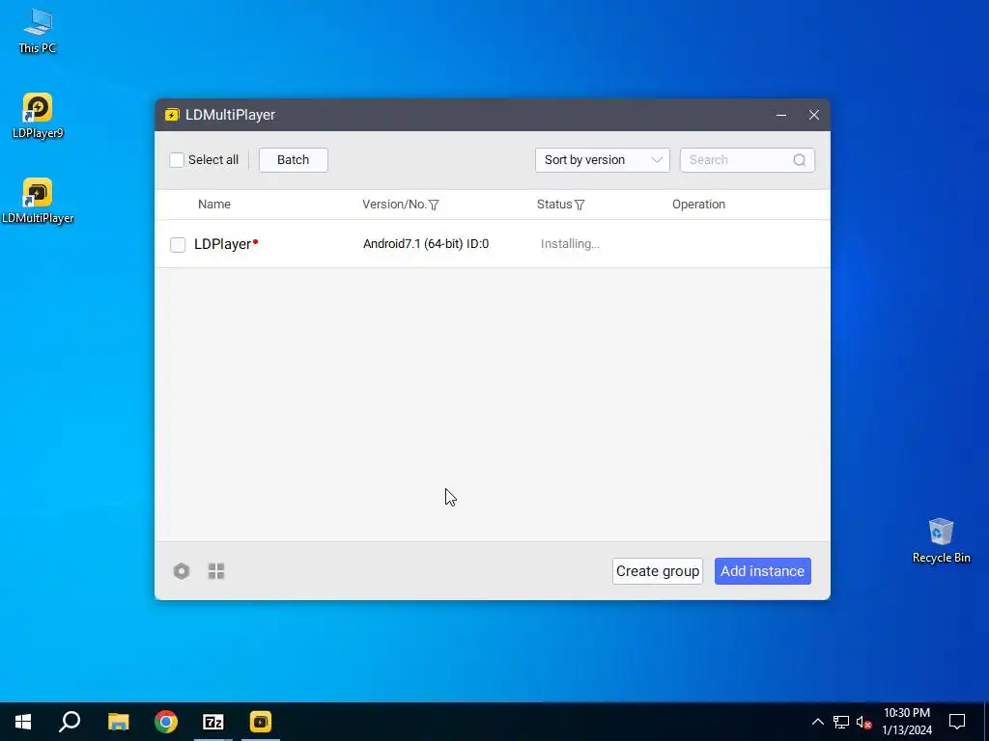989x741 pixels.
Task: Click the Batch button
Action: (x=294, y=160)
